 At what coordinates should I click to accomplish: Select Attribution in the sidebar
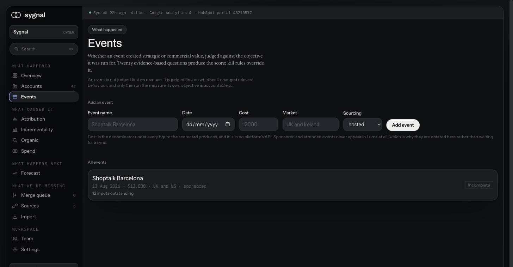tap(44, 119)
